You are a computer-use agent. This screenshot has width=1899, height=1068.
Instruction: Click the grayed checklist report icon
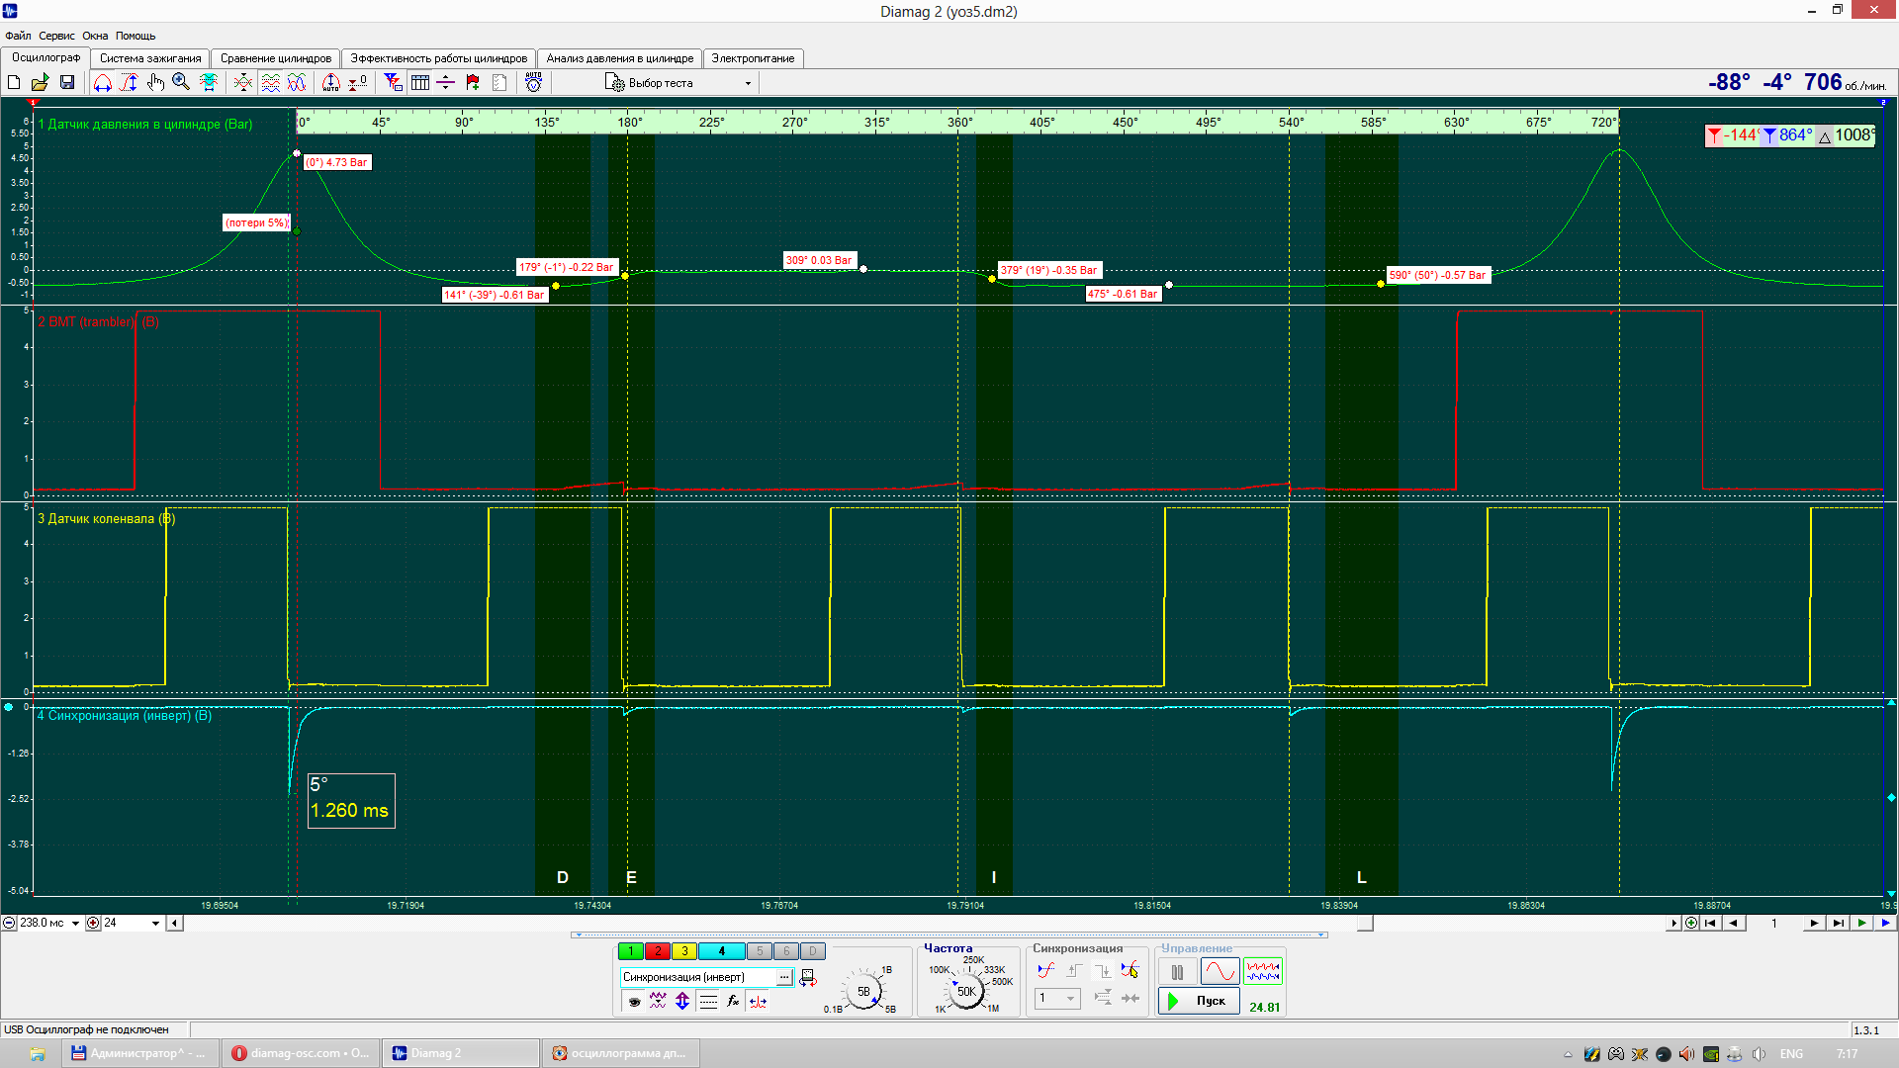(x=499, y=83)
